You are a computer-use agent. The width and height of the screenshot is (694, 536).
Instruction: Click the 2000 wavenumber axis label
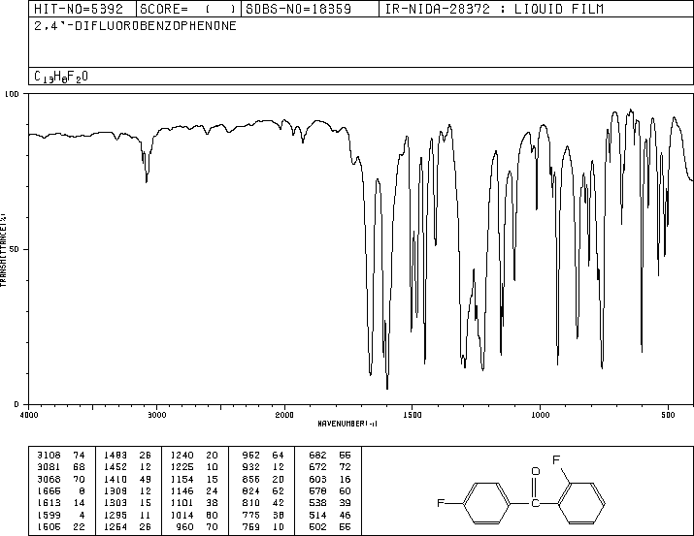click(x=284, y=415)
